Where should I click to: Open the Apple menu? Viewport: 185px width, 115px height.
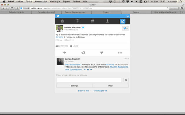[x=4, y=1]
